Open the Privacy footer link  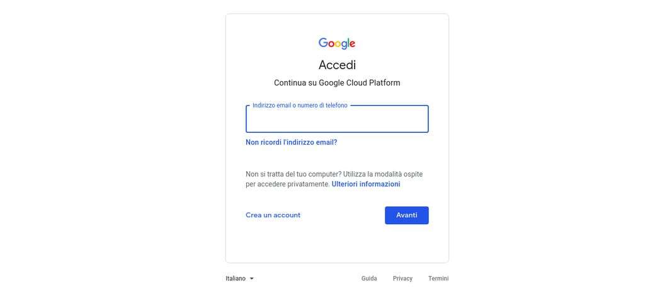click(x=402, y=279)
